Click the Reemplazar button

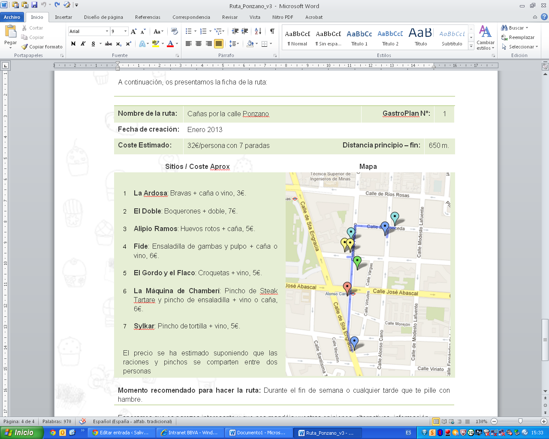[518, 37]
